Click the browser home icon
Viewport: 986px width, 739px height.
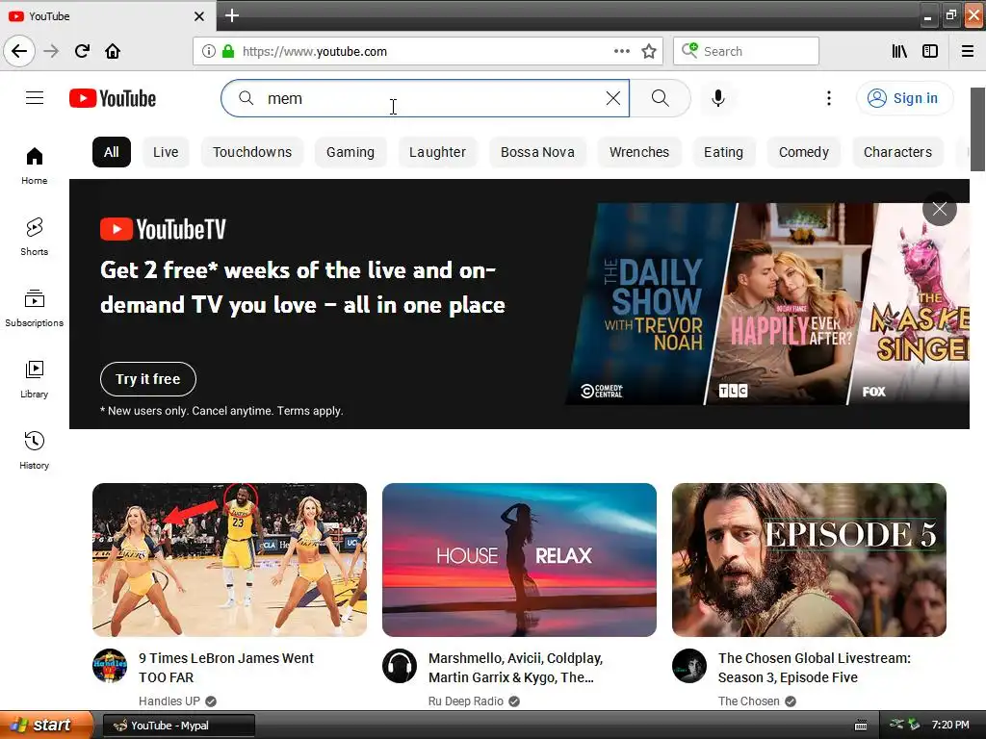click(x=113, y=51)
